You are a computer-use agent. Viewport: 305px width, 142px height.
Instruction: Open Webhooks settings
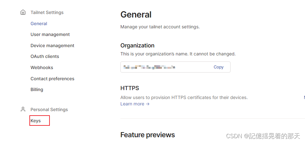pos(42,67)
